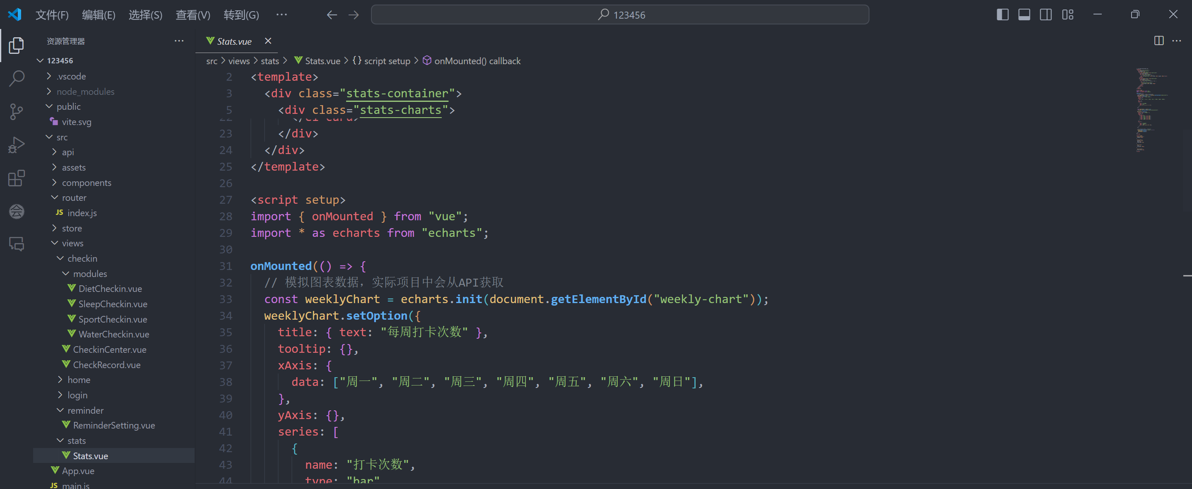1192x489 pixels.
Task: Open the 文件(F) menu
Action: [52, 15]
